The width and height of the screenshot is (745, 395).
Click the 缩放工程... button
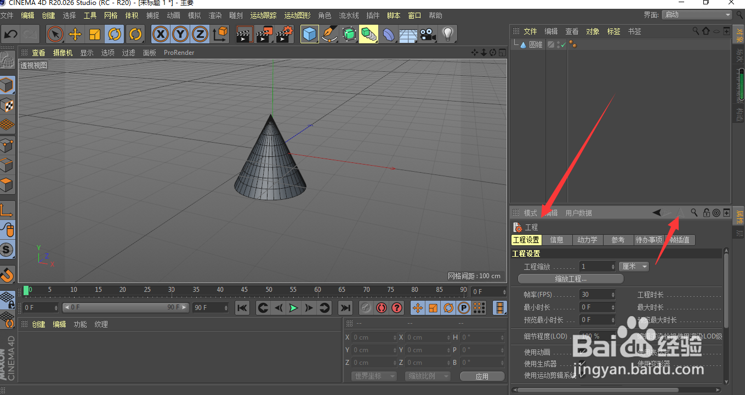pyautogui.click(x=571, y=279)
